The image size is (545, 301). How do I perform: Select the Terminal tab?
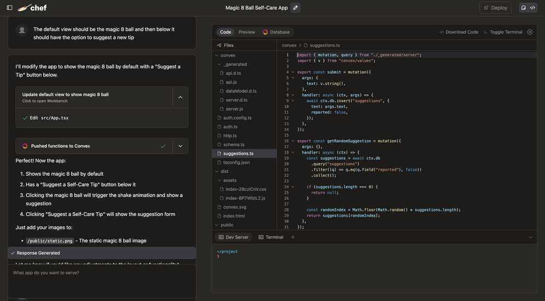point(271,237)
